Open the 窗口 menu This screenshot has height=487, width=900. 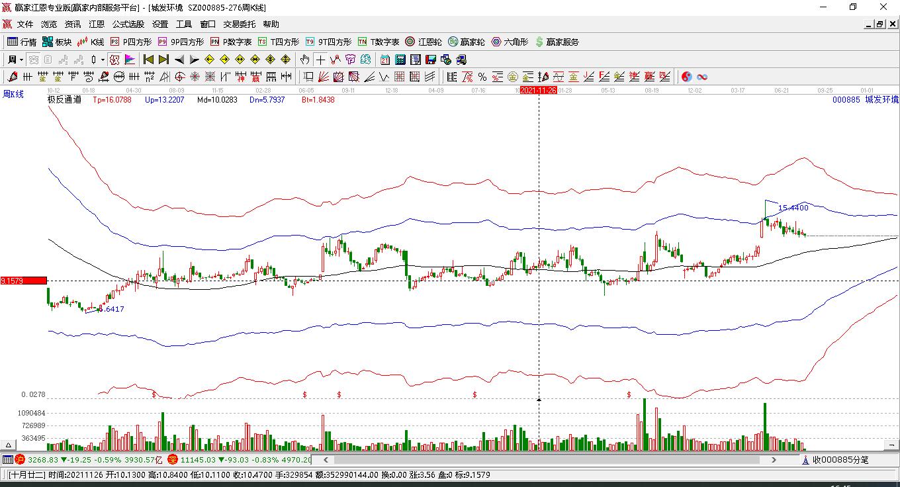coord(208,24)
